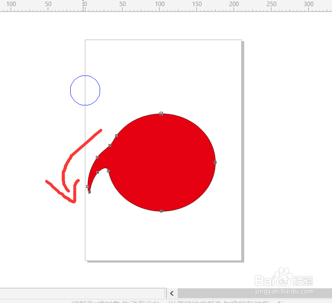The height and width of the screenshot is (303, 332).
Task: Click the left scroll arrow of horizontal scrollbar
Action: pyautogui.click(x=172, y=293)
